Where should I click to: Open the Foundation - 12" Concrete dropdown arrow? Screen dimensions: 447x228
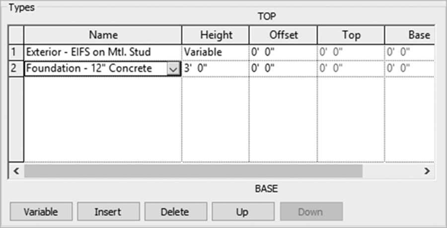click(173, 69)
